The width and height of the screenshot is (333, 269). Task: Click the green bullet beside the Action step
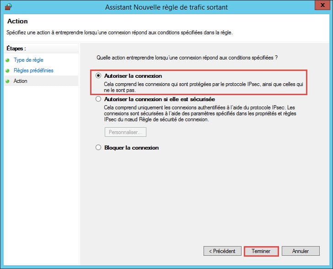[7, 81]
